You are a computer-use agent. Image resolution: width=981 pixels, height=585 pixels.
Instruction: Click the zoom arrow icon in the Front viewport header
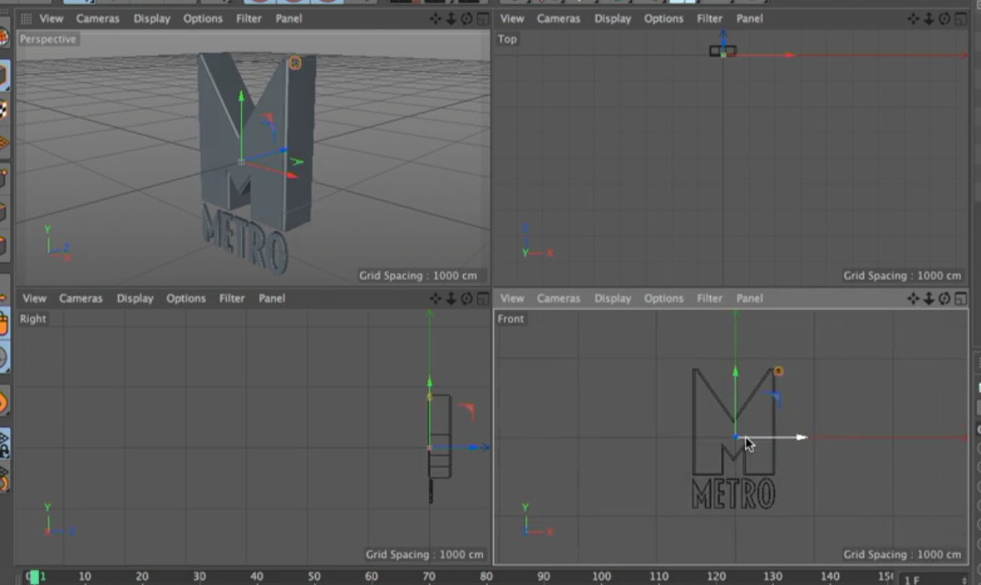click(929, 299)
